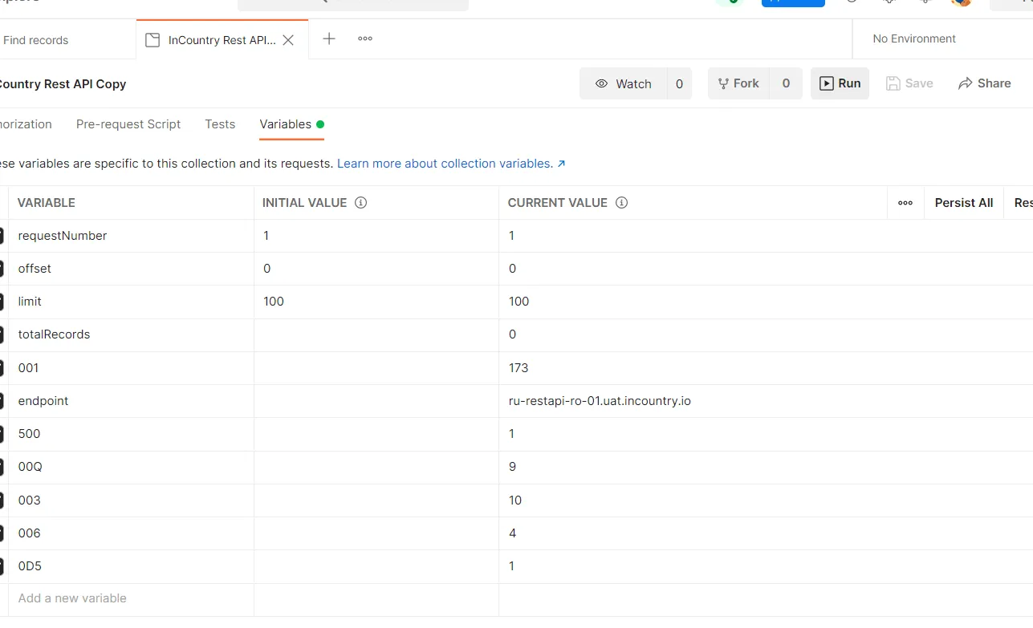Open the No Environment selector
This screenshot has height=628, width=1033.
[x=914, y=38]
